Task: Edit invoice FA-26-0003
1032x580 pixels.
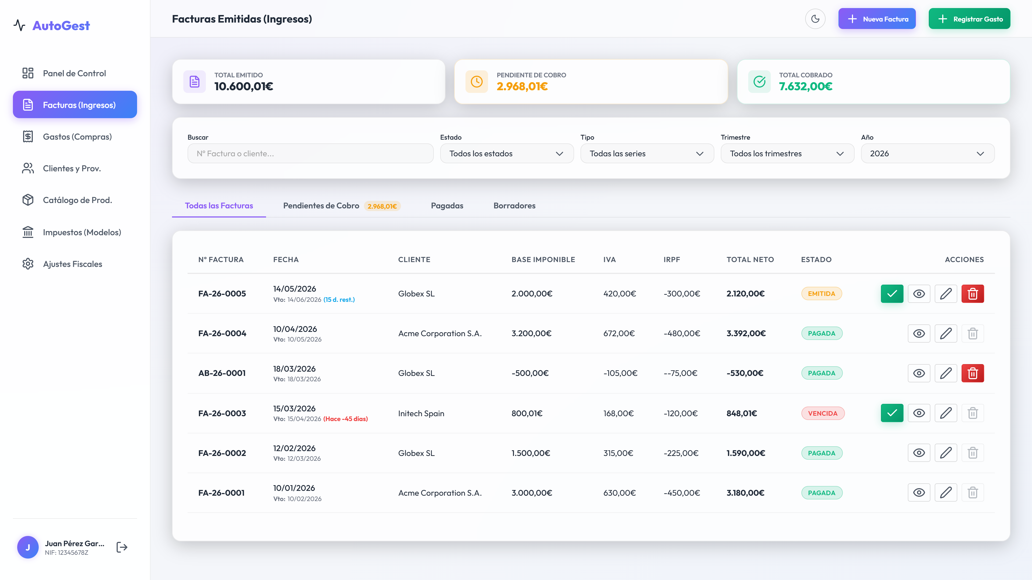Action: pos(945,413)
